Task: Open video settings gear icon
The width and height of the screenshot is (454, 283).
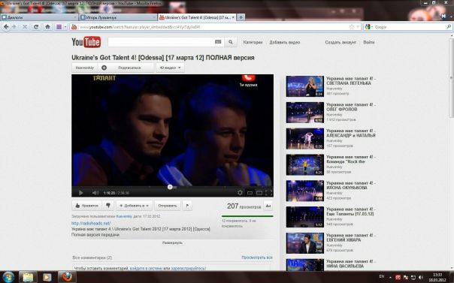Action: click(x=240, y=192)
